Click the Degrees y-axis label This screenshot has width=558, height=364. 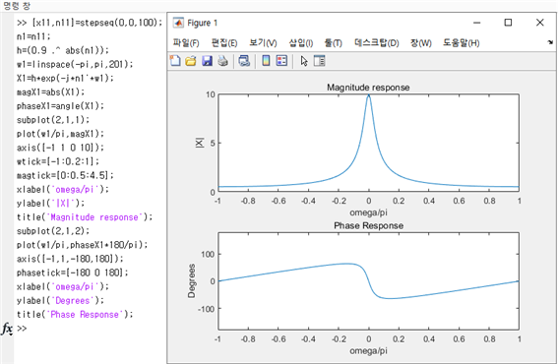coord(192,281)
